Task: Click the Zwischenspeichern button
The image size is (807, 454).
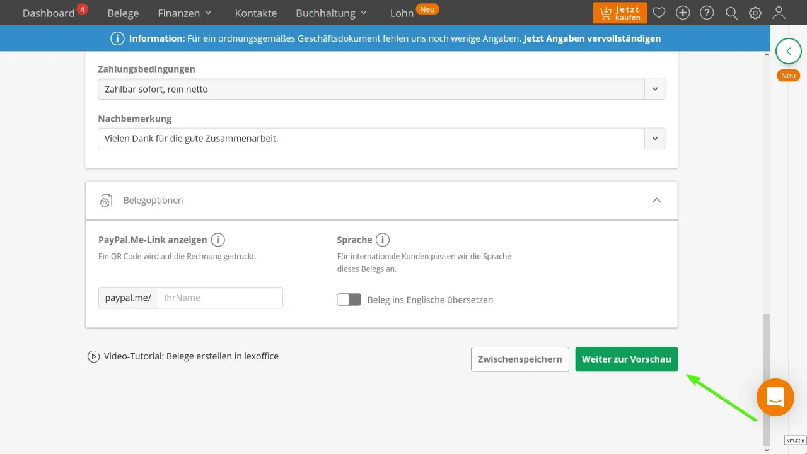Action: 520,359
